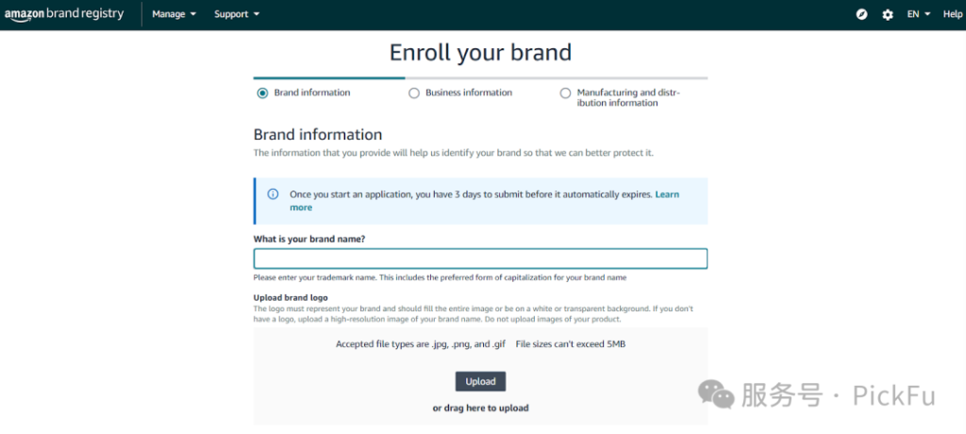
Task: Expand the Manage dropdown menu
Action: 175,14
